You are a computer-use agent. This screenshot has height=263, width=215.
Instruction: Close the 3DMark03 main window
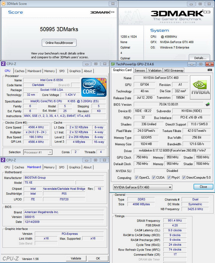209,4
